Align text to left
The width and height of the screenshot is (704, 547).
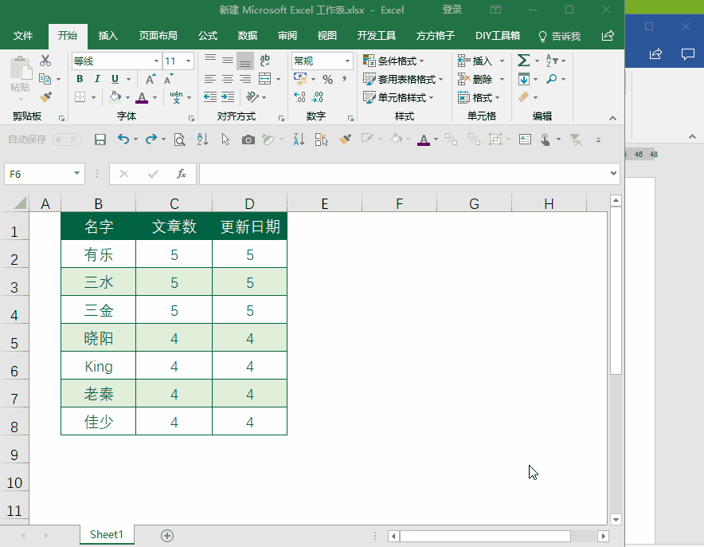tap(209, 79)
